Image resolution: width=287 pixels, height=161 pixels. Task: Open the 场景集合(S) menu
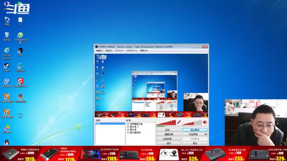[132, 50]
